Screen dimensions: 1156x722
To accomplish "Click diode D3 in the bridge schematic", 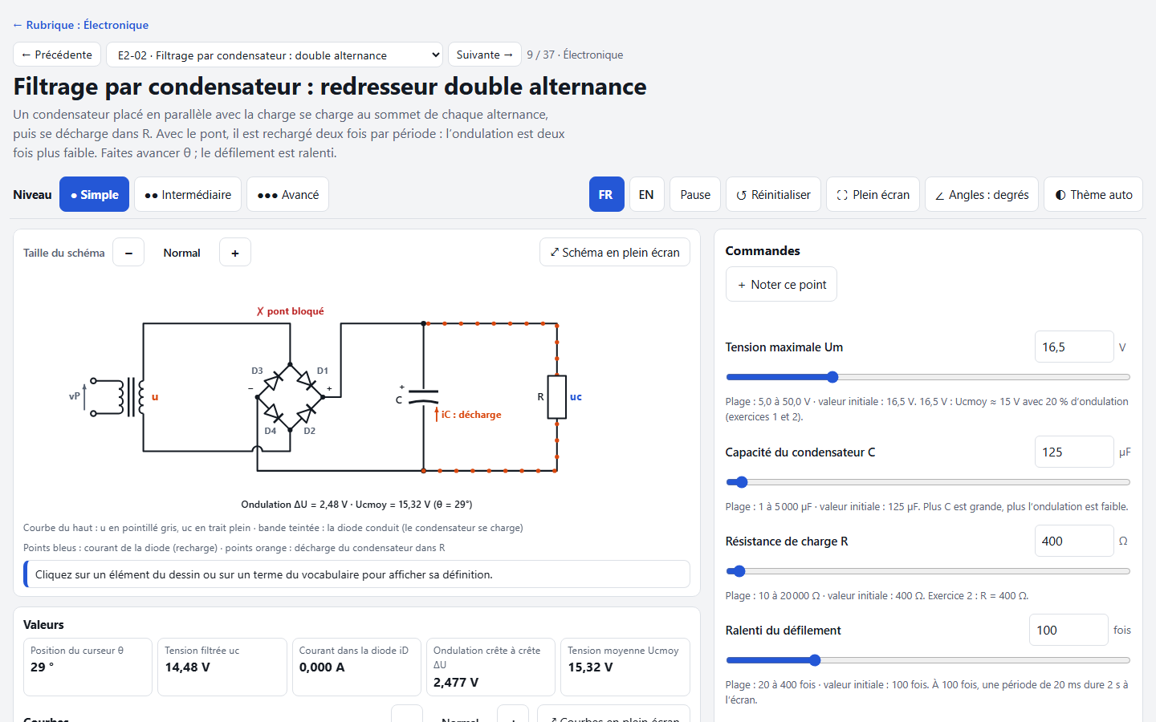I will 274,379.
